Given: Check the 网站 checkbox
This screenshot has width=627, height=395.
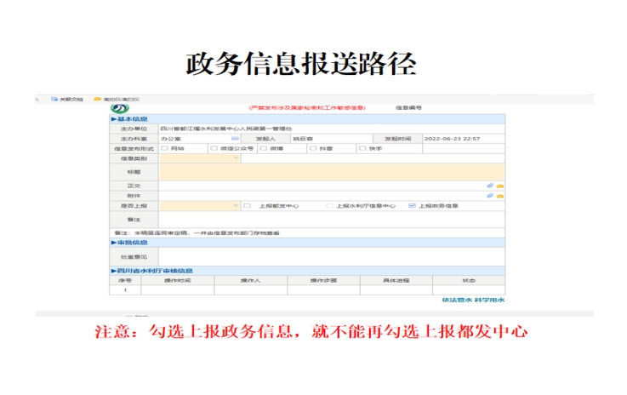Looking at the screenshot, I should pos(164,148).
